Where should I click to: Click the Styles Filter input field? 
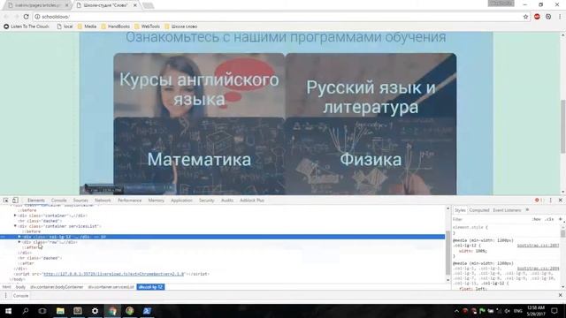(x=491, y=219)
